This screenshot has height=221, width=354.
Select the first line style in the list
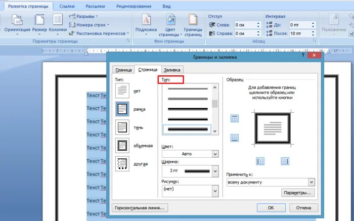[188, 89]
